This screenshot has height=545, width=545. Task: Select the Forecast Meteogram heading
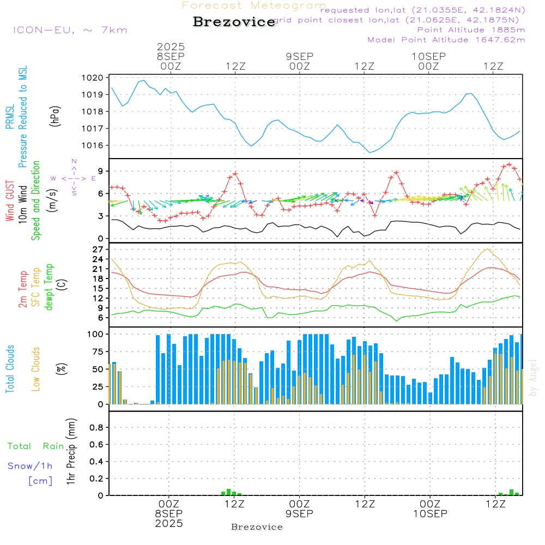click(x=253, y=5)
